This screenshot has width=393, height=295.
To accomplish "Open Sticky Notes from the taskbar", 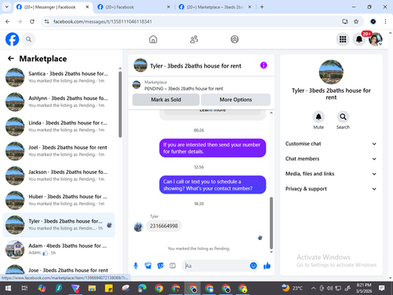I will (108, 289).
